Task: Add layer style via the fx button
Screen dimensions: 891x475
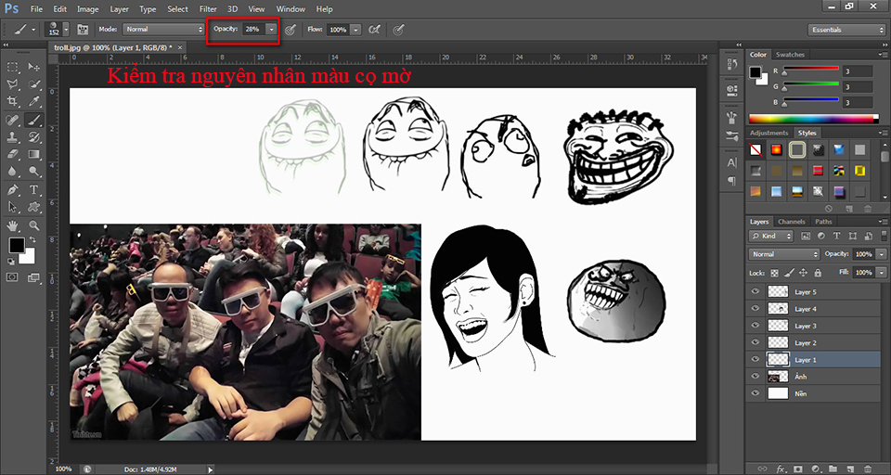Action: click(x=781, y=469)
